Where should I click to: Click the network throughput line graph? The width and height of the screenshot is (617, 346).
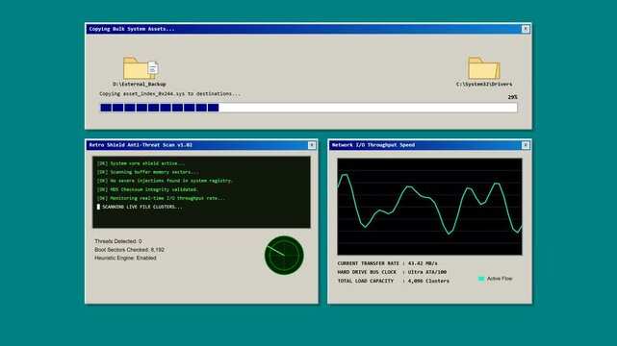(429, 207)
